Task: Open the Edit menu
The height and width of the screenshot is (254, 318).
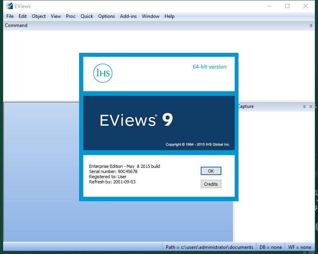Action: (x=23, y=16)
